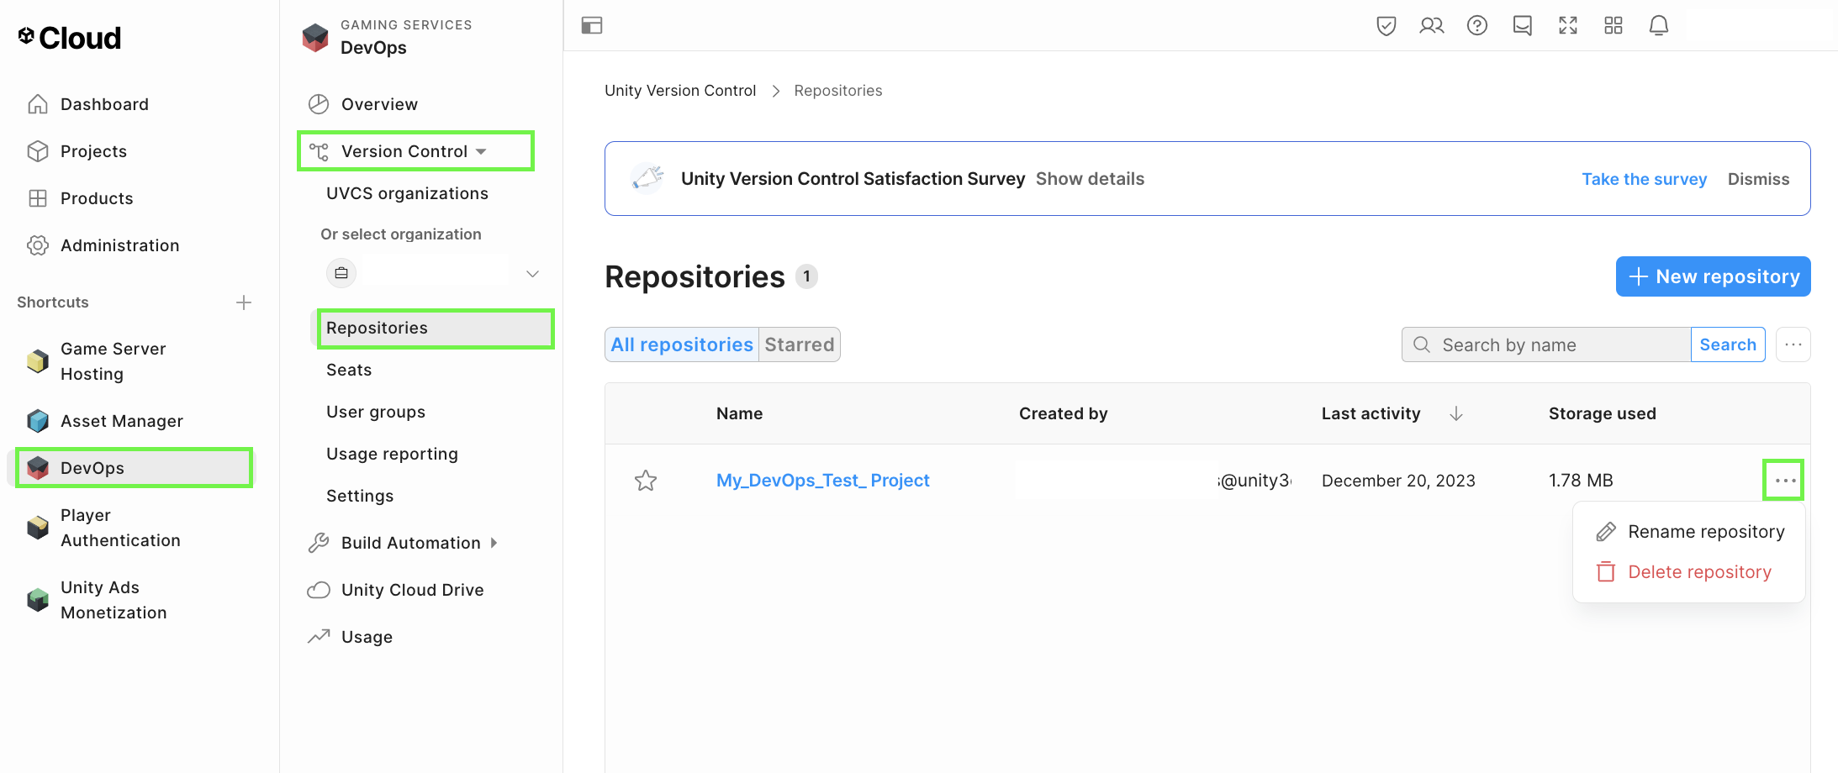Switch to Starred repositories filter
1838x773 pixels.
pos(799,344)
